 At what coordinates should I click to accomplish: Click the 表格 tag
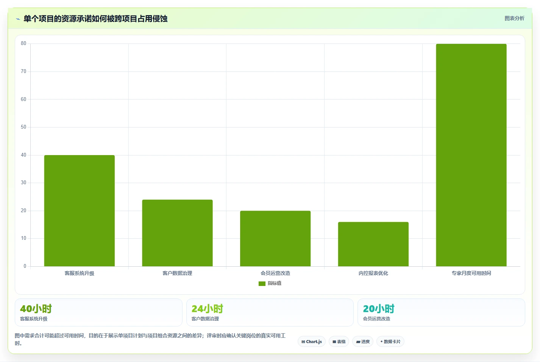point(339,342)
